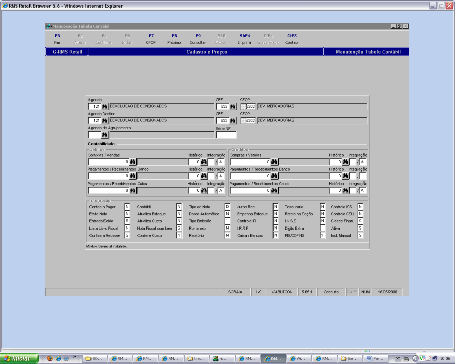This screenshot has width=455, height=364.
Task: Click CRF binoculars icon in Agenda Destino row
Action: (233, 120)
